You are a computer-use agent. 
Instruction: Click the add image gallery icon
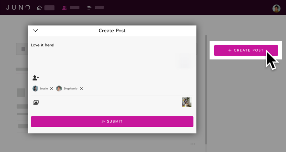pyautogui.click(x=36, y=102)
